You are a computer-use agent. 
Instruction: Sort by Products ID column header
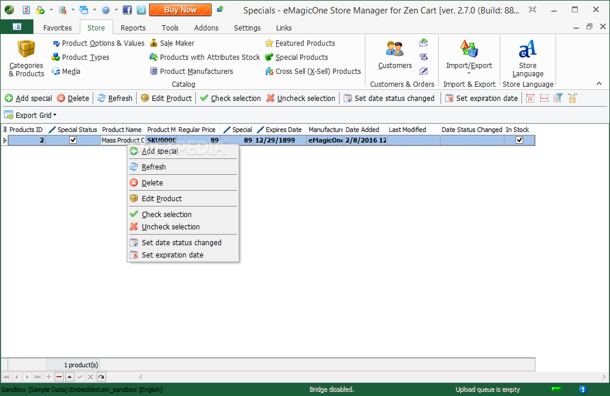click(26, 130)
